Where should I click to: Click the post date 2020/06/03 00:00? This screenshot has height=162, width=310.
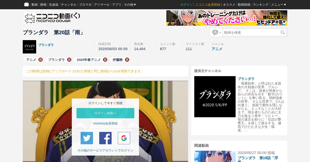113,49
